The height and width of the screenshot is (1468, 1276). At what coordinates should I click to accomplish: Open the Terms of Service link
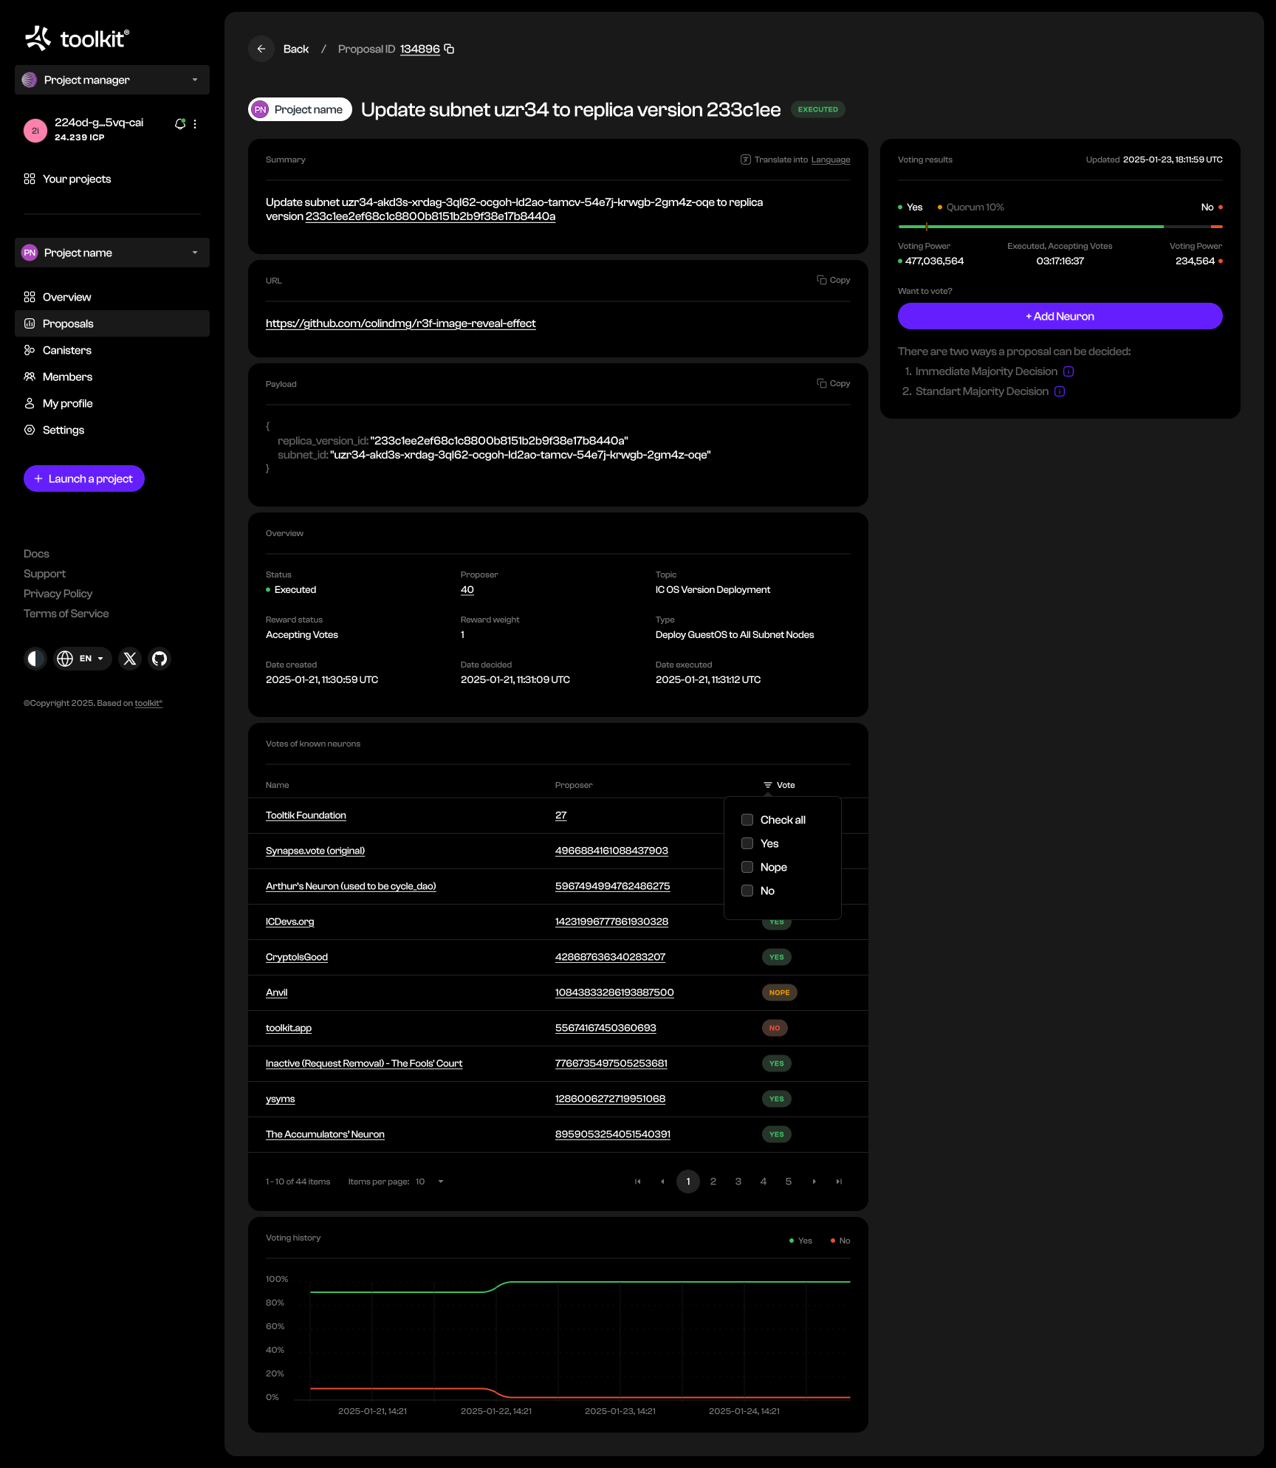pos(66,614)
